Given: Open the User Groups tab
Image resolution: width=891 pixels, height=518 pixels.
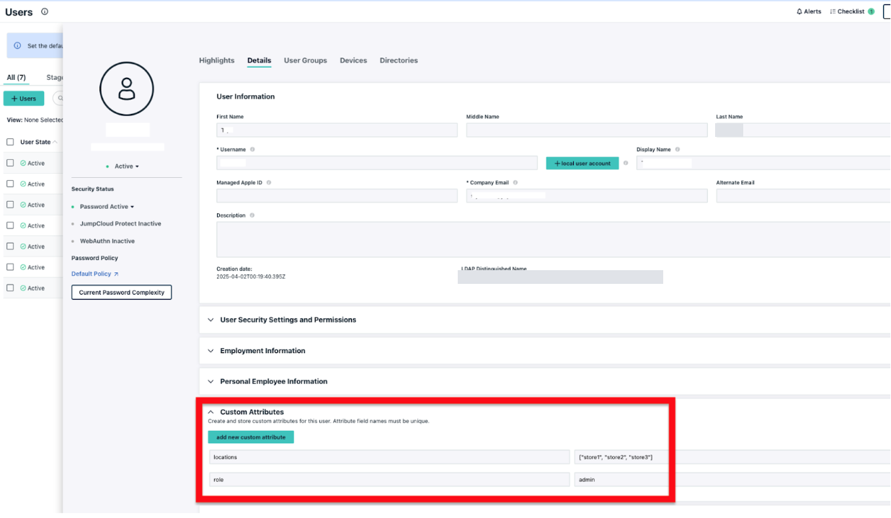Looking at the screenshot, I should tap(306, 61).
